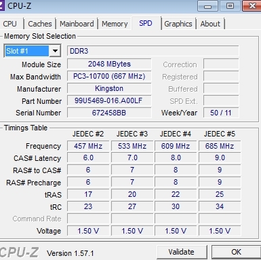261x260 pixels.
Task: Select serial number 672458BB
Action: (x=109, y=113)
